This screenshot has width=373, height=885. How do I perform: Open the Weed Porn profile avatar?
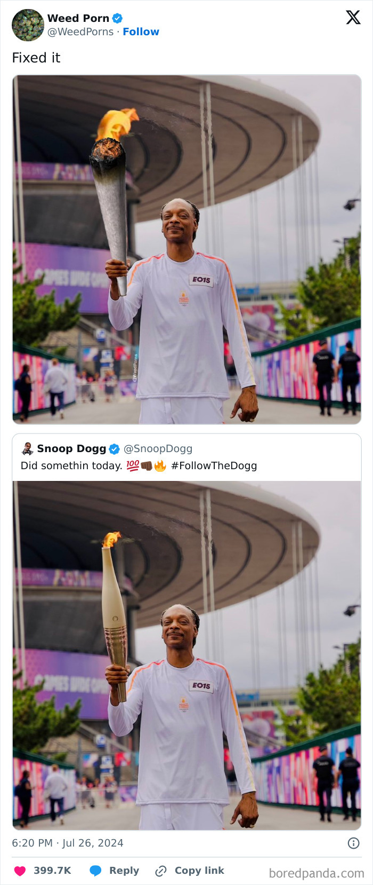(28, 25)
